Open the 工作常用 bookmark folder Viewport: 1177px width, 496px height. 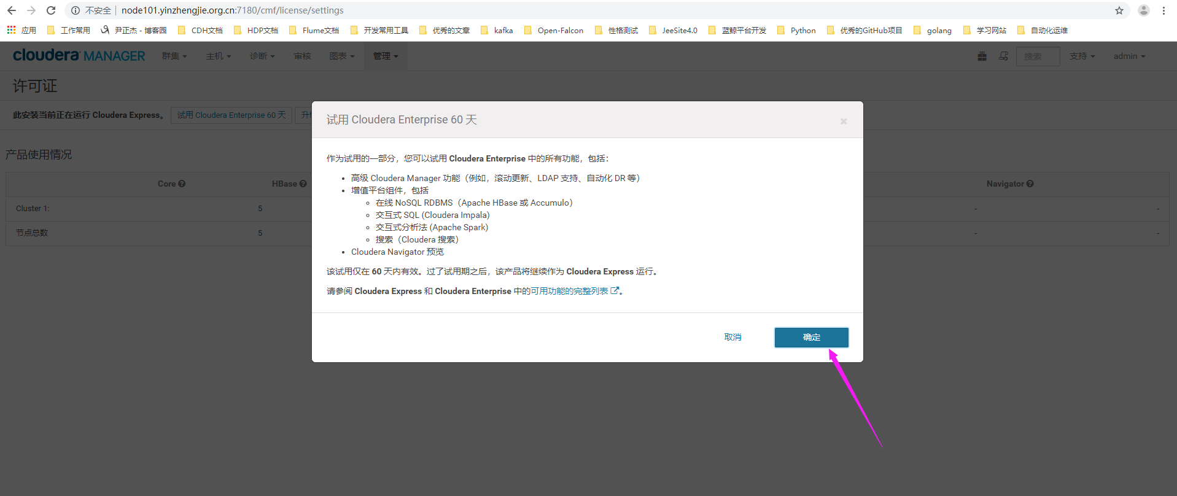pos(69,30)
